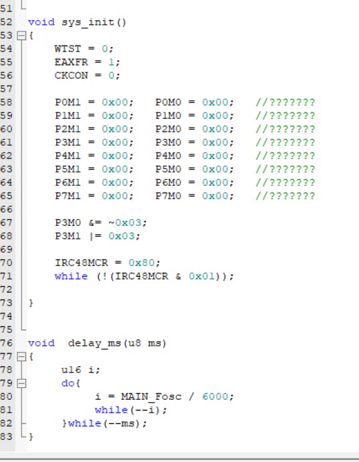Click the comment on the P0M1 line

[x=285, y=102]
